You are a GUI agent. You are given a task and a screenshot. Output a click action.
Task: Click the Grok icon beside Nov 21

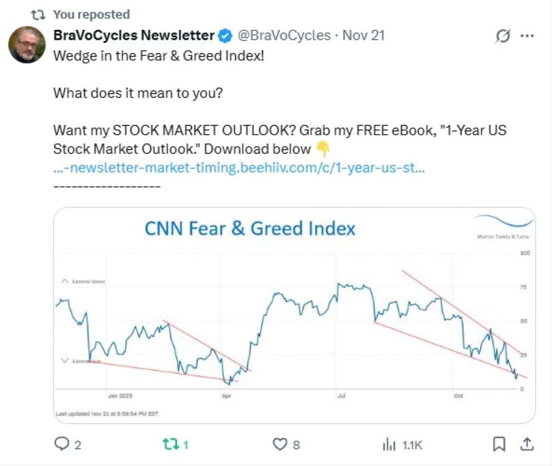point(502,36)
